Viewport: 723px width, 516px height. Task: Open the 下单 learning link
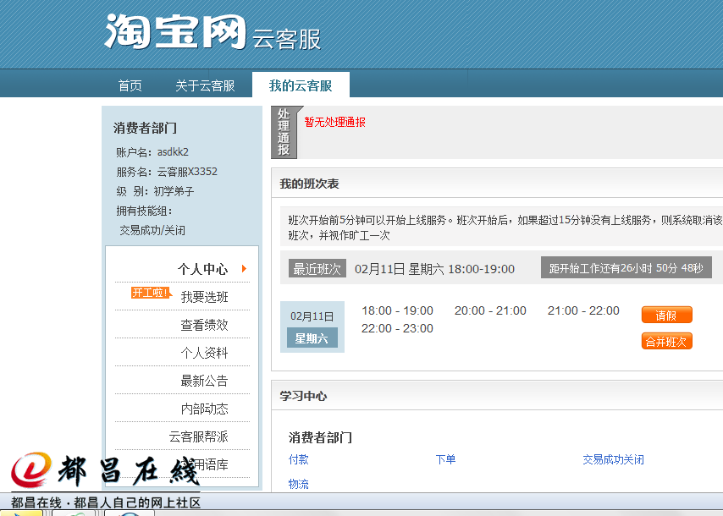[x=445, y=459]
